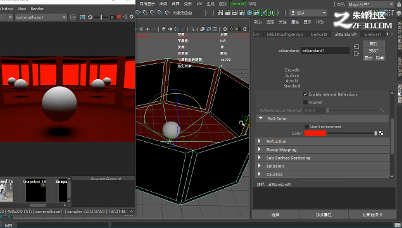Open the View menu in Render View

pyautogui.click(x=22, y=9)
